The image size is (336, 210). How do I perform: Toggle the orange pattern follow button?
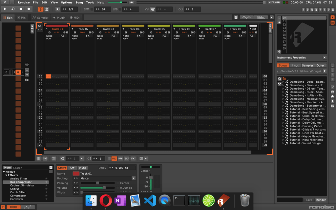point(41,9)
